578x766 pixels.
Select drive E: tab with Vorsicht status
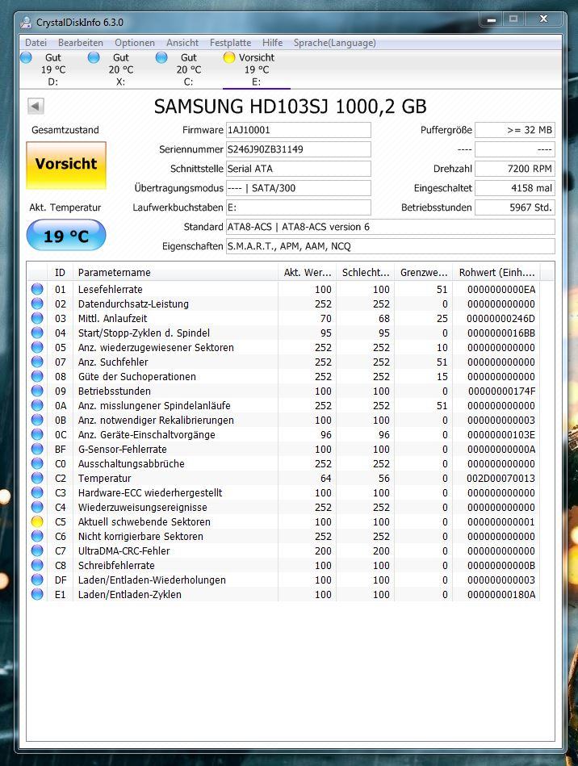click(x=256, y=69)
